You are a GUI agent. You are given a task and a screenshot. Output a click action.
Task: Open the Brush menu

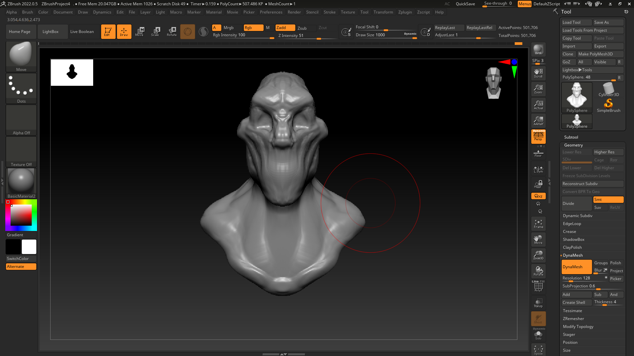27,12
